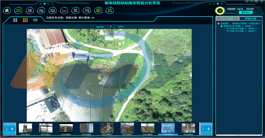Viewport: 265px width, 138px height.
Task: Switch to the grid thumbnail view icon
Action: [15, 20]
